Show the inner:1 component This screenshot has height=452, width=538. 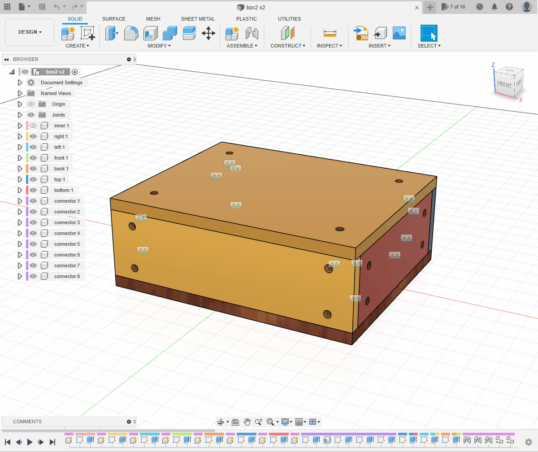point(33,126)
